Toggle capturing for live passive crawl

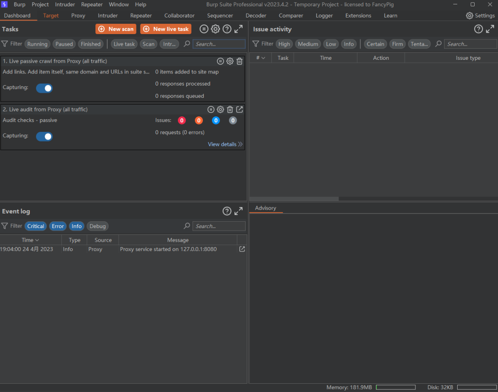pyautogui.click(x=44, y=88)
